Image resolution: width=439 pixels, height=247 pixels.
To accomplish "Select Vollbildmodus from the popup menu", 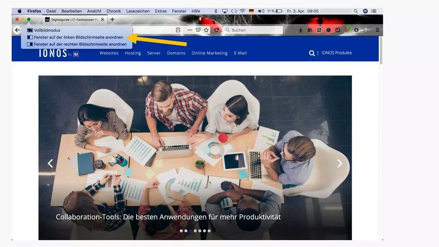I will [x=47, y=30].
